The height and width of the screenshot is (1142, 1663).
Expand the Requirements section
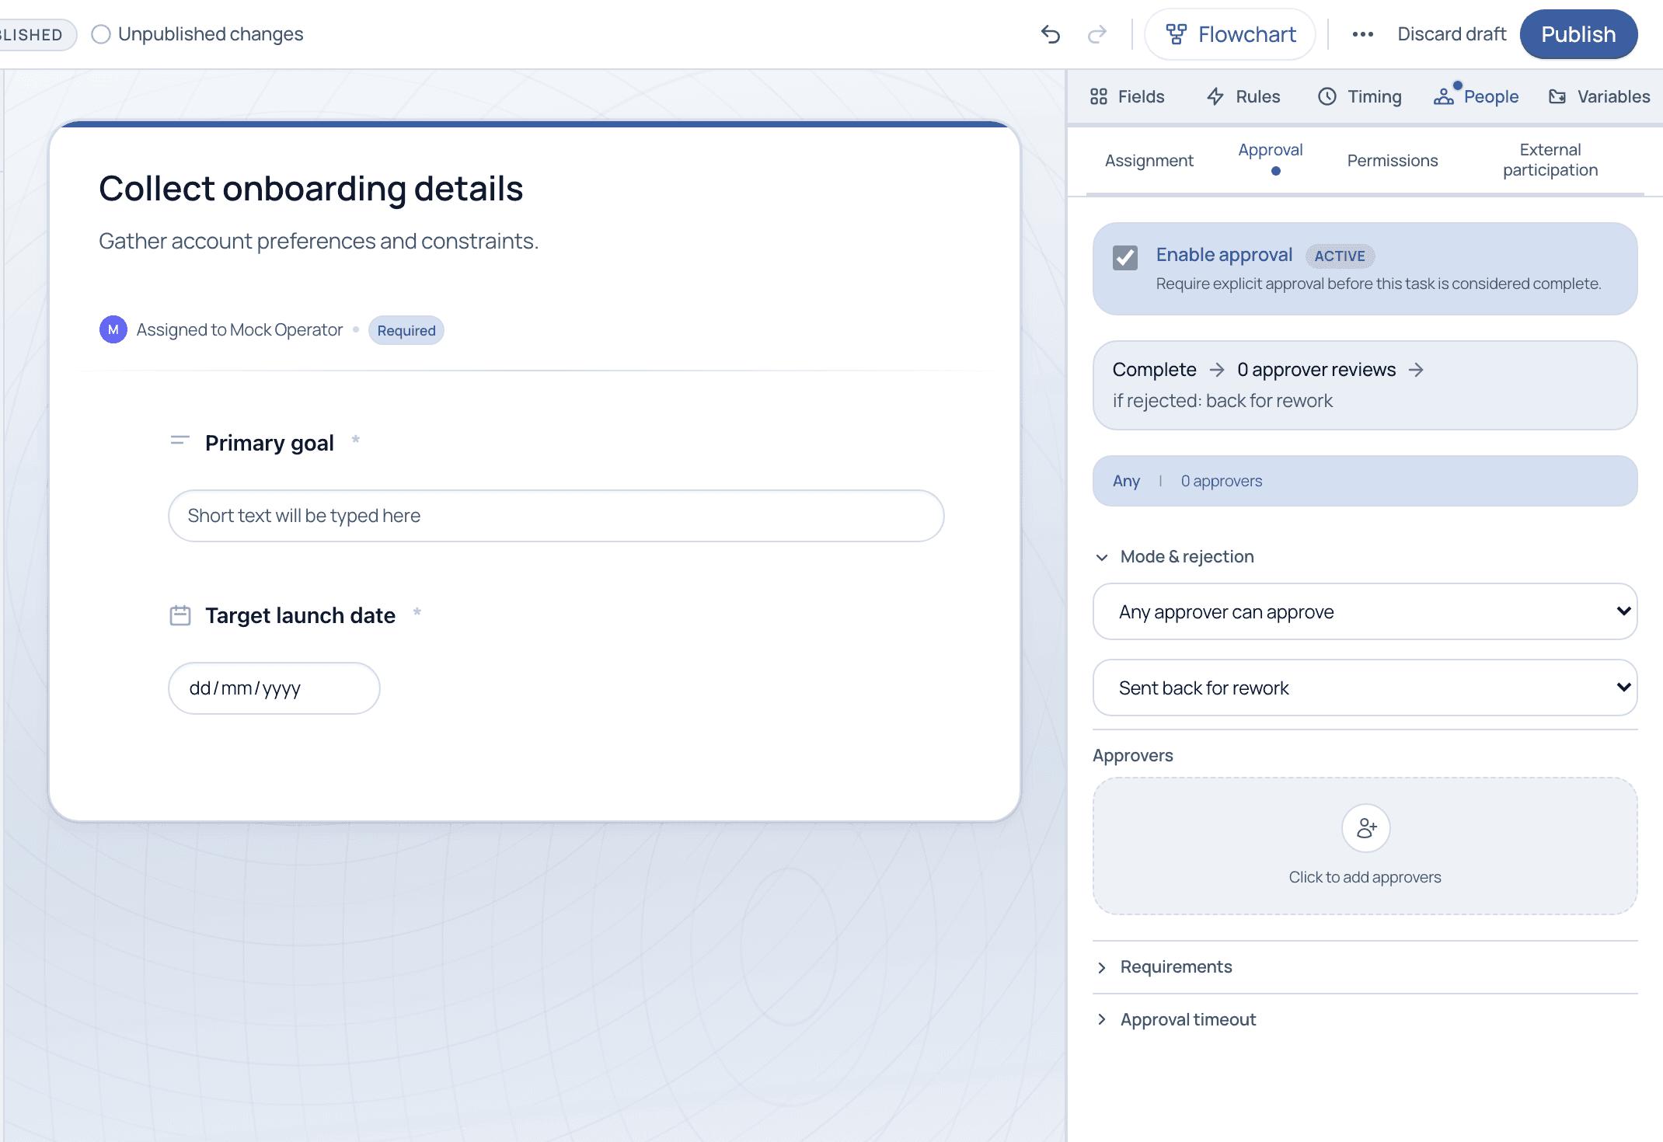(1164, 966)
